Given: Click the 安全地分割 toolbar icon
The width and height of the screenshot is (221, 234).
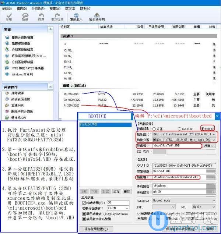Looking at the screenshot, I should (97, 17).
